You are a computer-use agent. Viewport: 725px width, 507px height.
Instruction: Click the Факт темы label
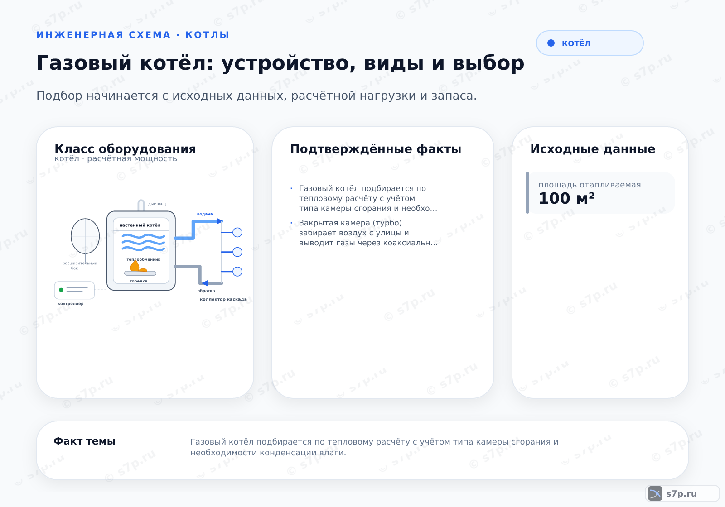click(85, 441)
